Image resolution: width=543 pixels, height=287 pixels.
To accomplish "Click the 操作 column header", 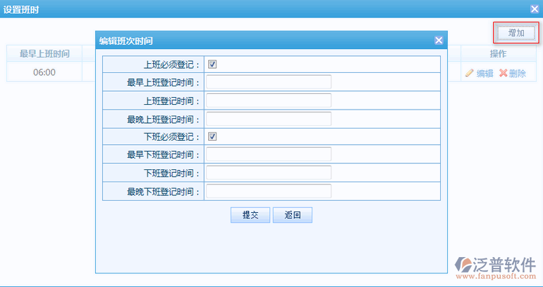I will (x=498, y=54).
